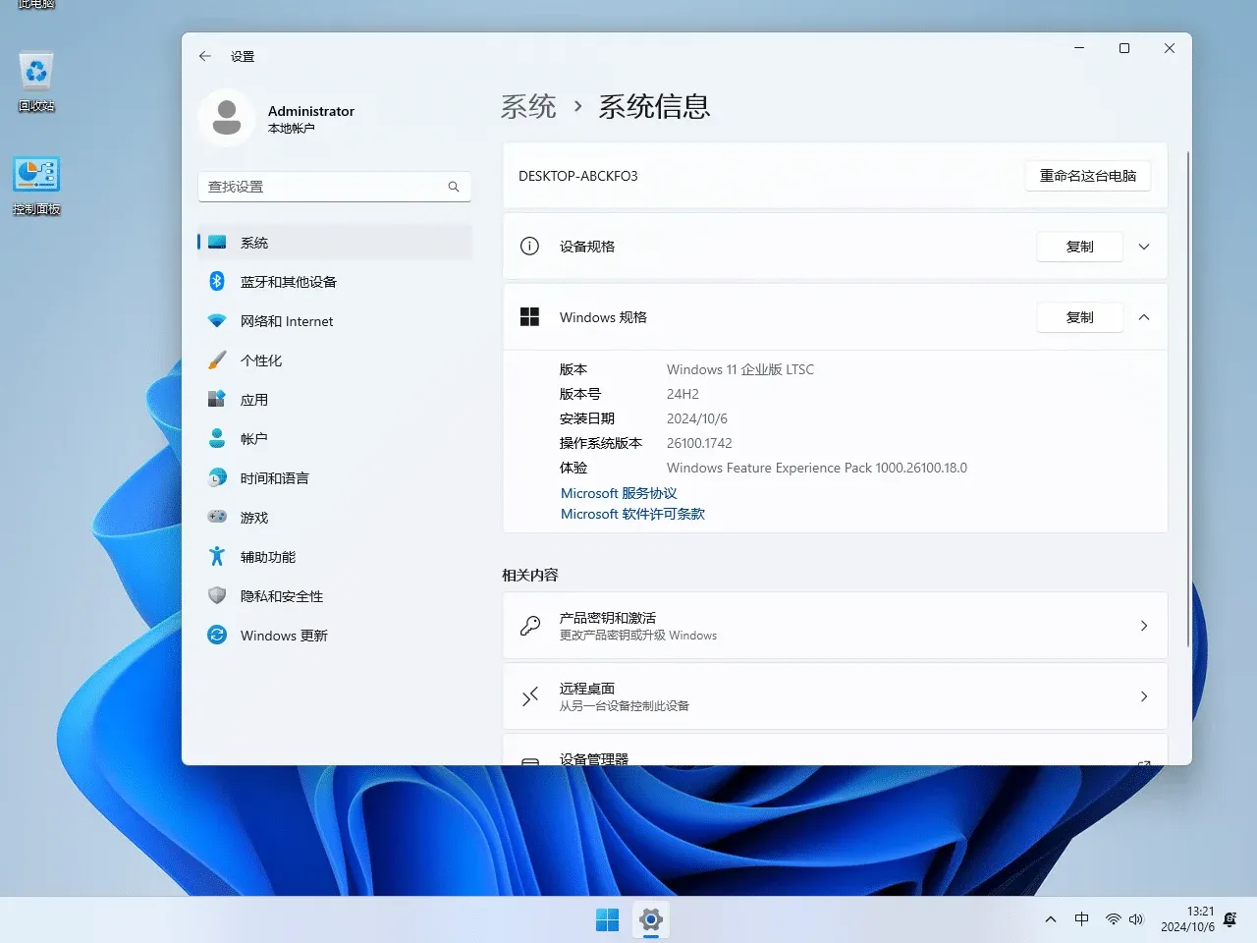The width and height of the screenshot is (1257, 943).
Task: Click the 重命名这台电脑 button
Action: pos(1087,176)
